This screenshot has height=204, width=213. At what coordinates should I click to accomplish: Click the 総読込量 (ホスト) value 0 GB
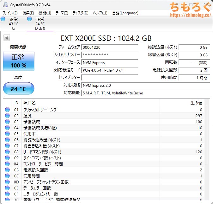click(194, 47)
